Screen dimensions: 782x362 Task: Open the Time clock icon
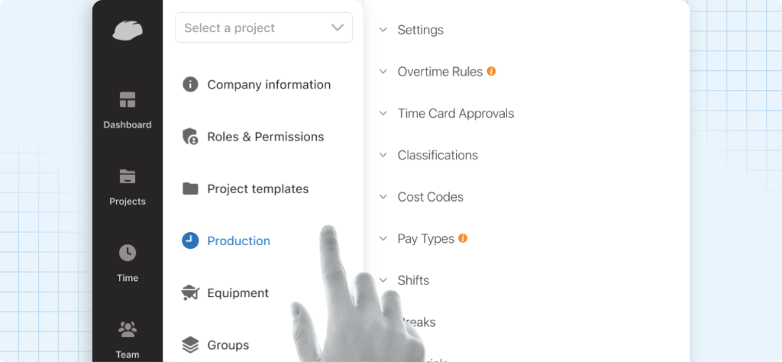(128, 253)
